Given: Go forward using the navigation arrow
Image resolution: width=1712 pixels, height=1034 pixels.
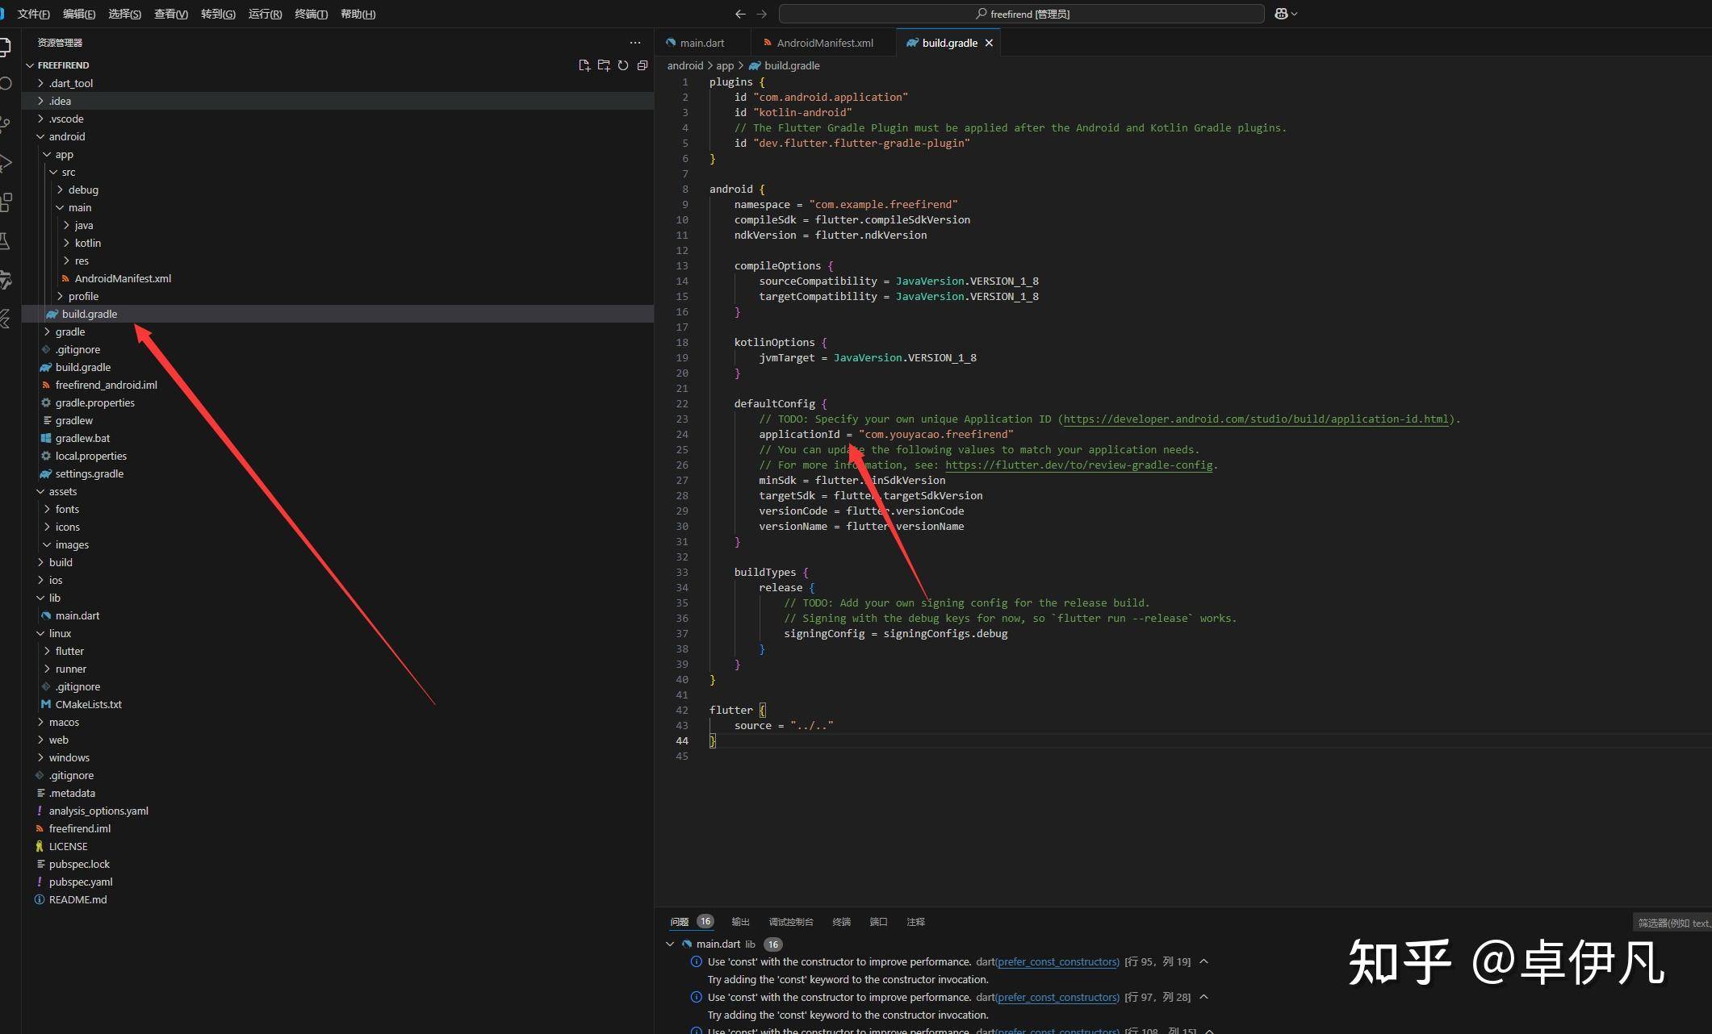Looking at the screenshot, I should 761,14.
